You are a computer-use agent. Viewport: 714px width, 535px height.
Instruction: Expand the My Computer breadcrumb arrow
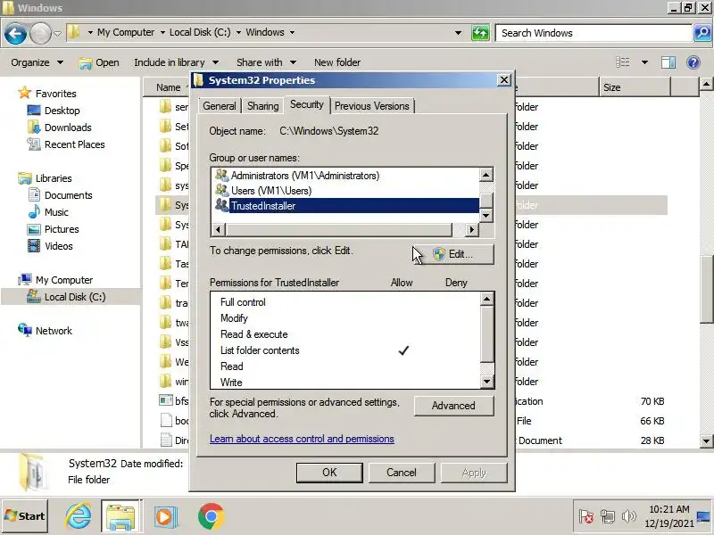tap(162, 33)
